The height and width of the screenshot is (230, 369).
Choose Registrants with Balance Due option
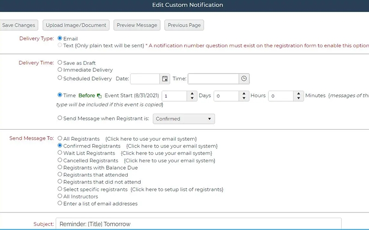(x=60, y=168)
